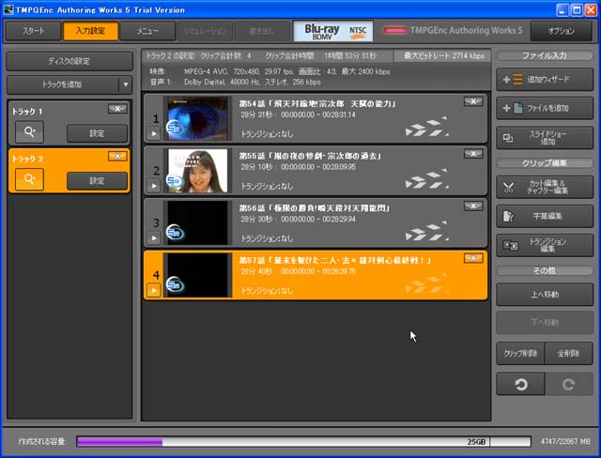Open 設定 for Track 1
The image size is (601, 458).
click(96, 132)
